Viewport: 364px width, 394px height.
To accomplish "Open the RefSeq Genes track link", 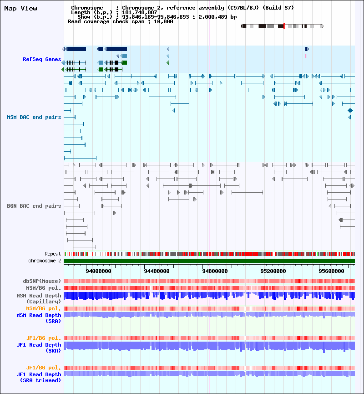I will 42,59.
